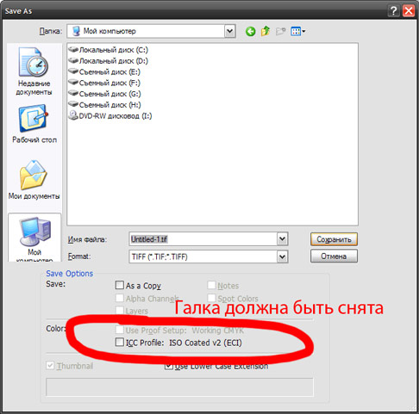Select Рабочий стол in places bar
419x414 pixels.
(34, 124)
